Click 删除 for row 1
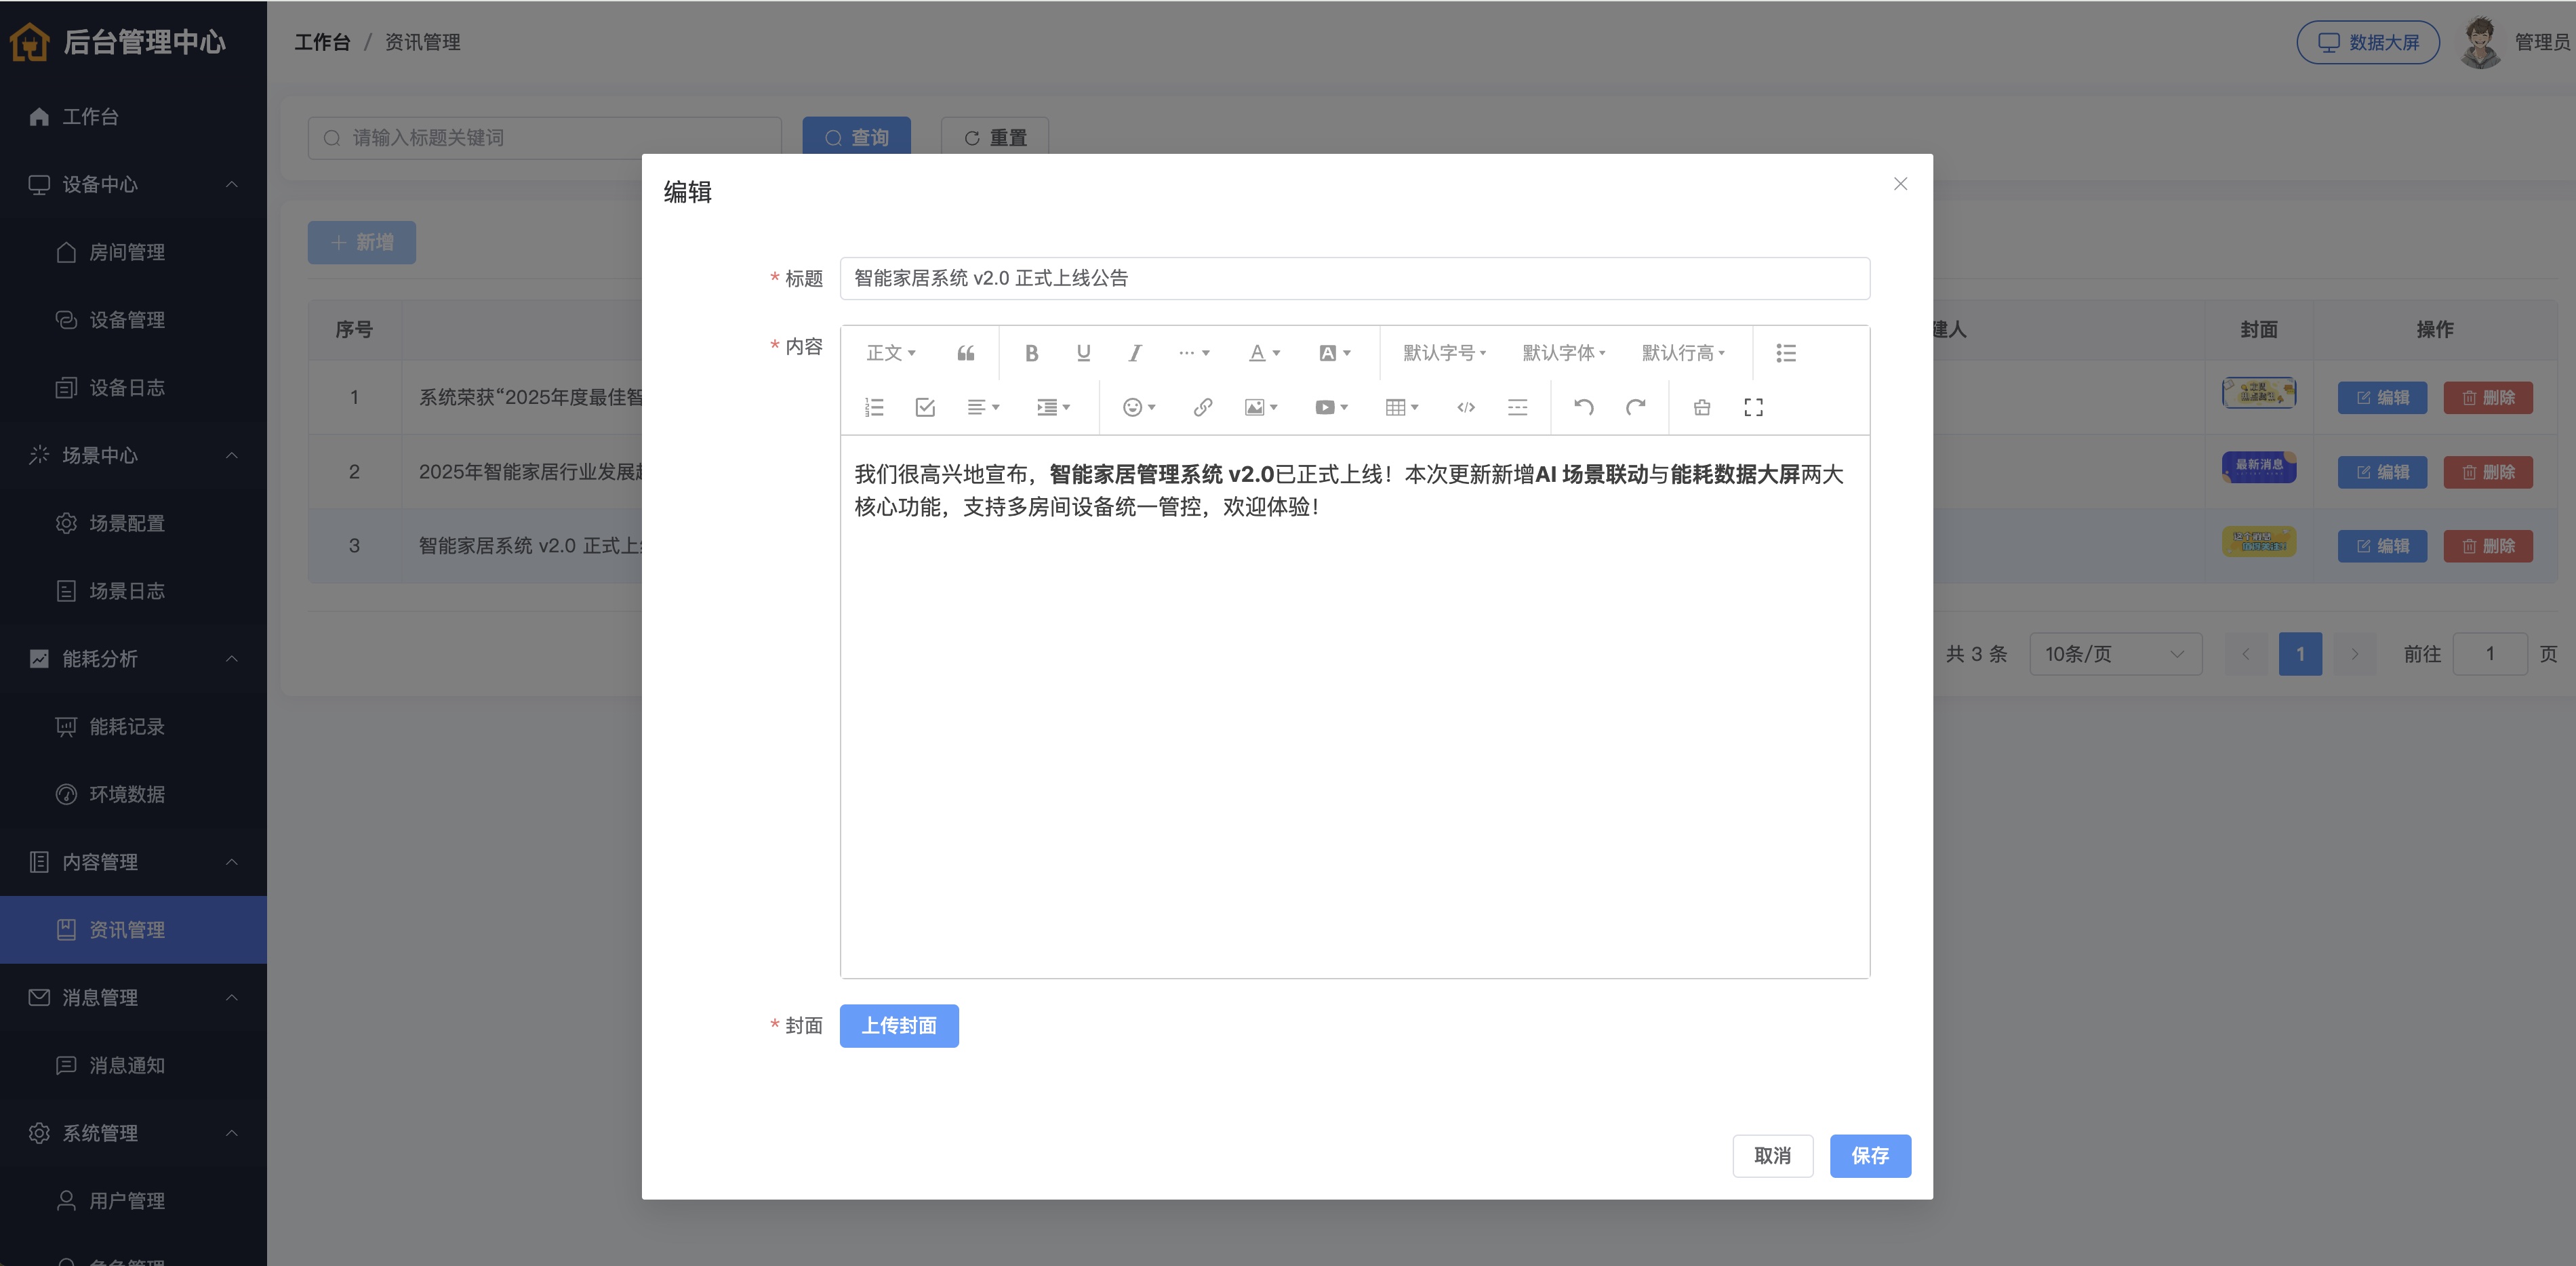2576x1266 pixels. 2488,398
